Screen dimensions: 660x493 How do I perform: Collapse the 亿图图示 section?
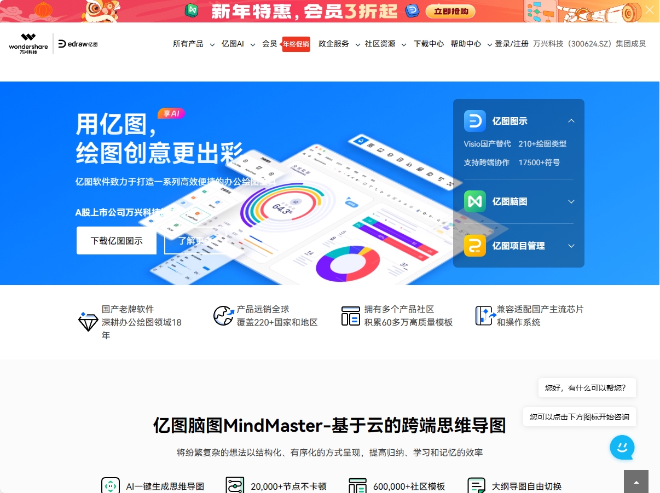click(571, 120)
